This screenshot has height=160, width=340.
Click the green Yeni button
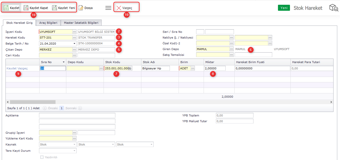[x=284, y=8]
